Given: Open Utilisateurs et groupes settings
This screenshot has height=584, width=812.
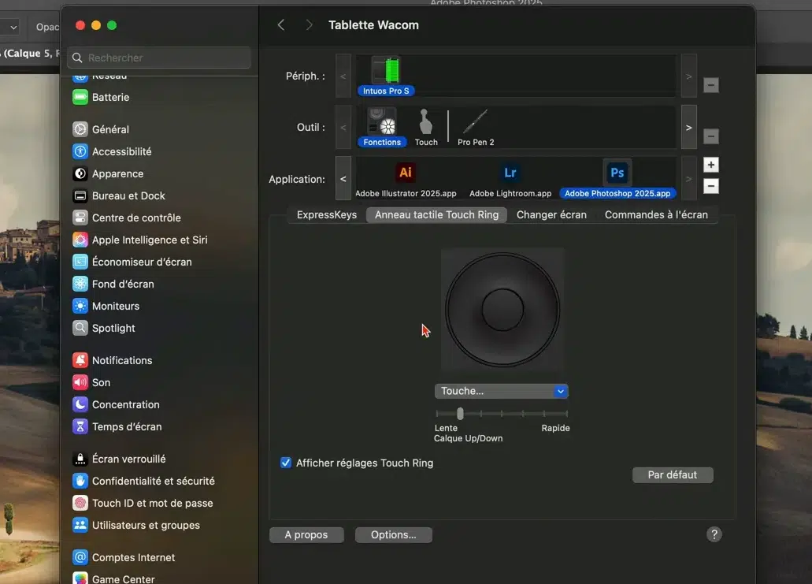Looking at the screenshot, I should (135, 525).
